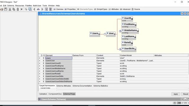Switch to the Source view
This screenshot has width=189, height=106.
pos(136,9)
